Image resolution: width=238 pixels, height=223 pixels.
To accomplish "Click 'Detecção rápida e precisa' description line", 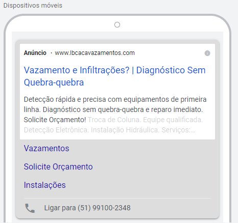I will coord(65,99).
